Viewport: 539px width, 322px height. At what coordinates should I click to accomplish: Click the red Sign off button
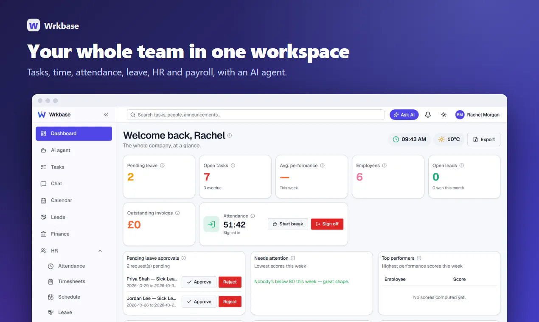click(x=327, y=224)
